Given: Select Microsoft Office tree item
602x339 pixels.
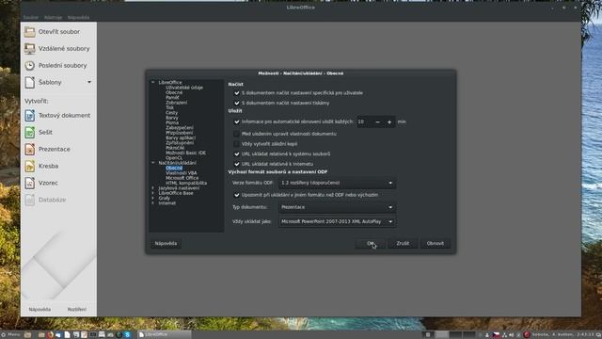Looking at the screenshot, I should coord(182,178).
